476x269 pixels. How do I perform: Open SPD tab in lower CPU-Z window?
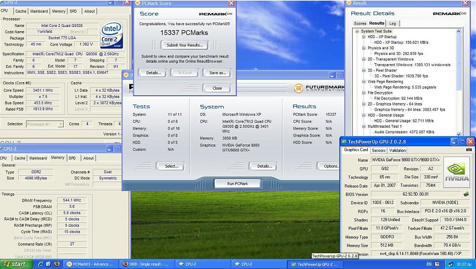point(72,158)
